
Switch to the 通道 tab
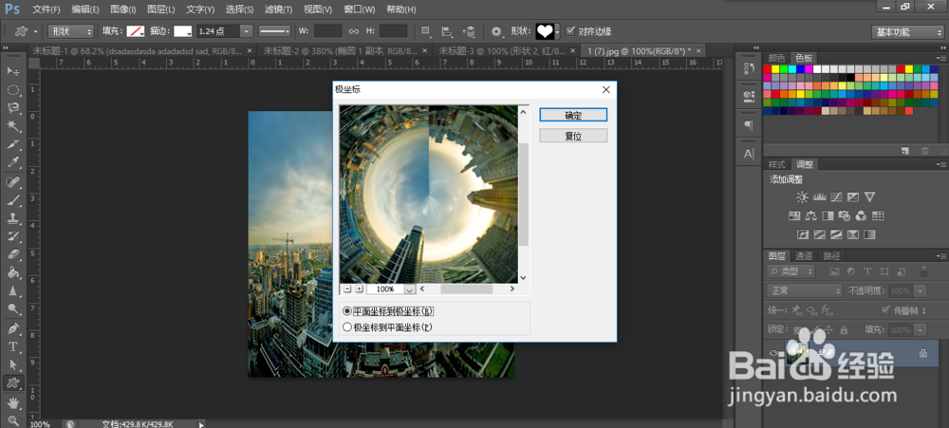pyautogui.click(x=803, y=256)
